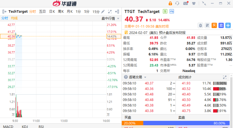Click earnings calendar icon beside 2024-02-07
Screen dimensions: 233x128
(126, 32)
